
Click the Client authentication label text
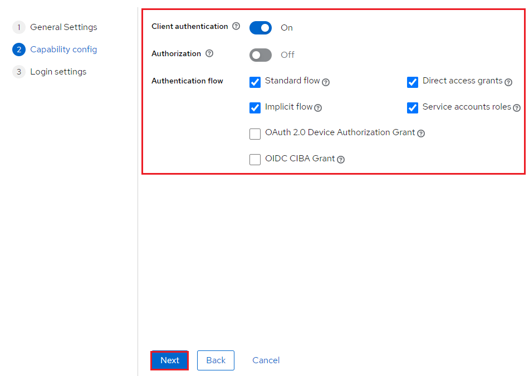[189, 26]
